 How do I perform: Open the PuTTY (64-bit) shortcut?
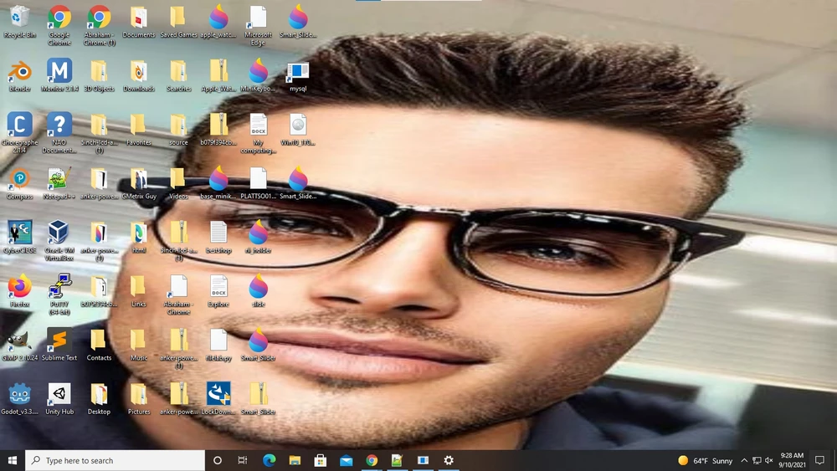(x=59, y=294)
